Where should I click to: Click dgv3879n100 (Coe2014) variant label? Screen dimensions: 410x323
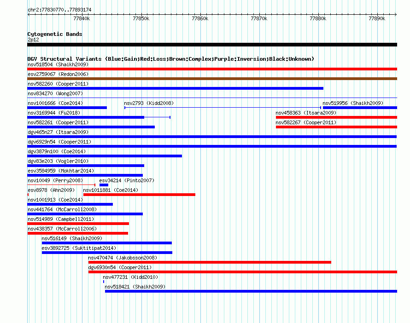point(57,151)
